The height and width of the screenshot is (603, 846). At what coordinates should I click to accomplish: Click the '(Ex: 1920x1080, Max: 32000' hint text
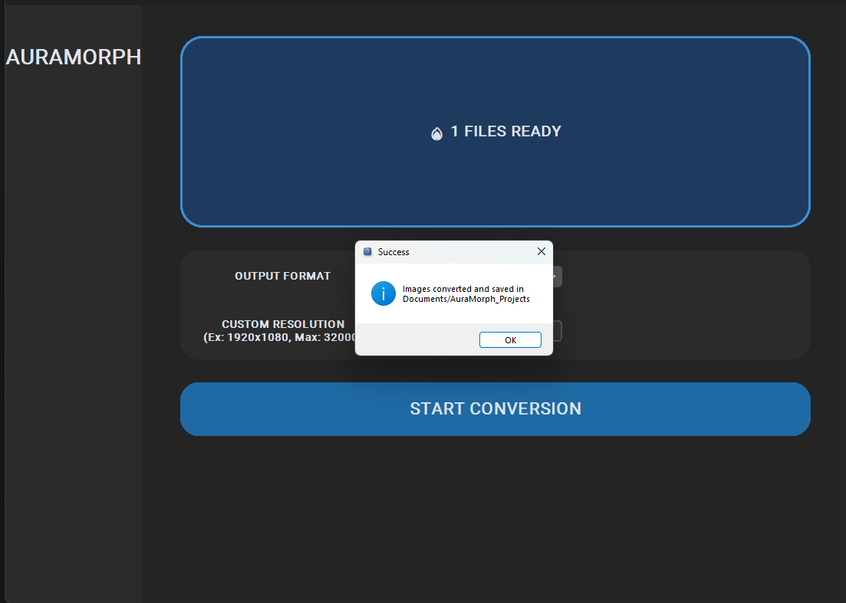coord(279,337)
